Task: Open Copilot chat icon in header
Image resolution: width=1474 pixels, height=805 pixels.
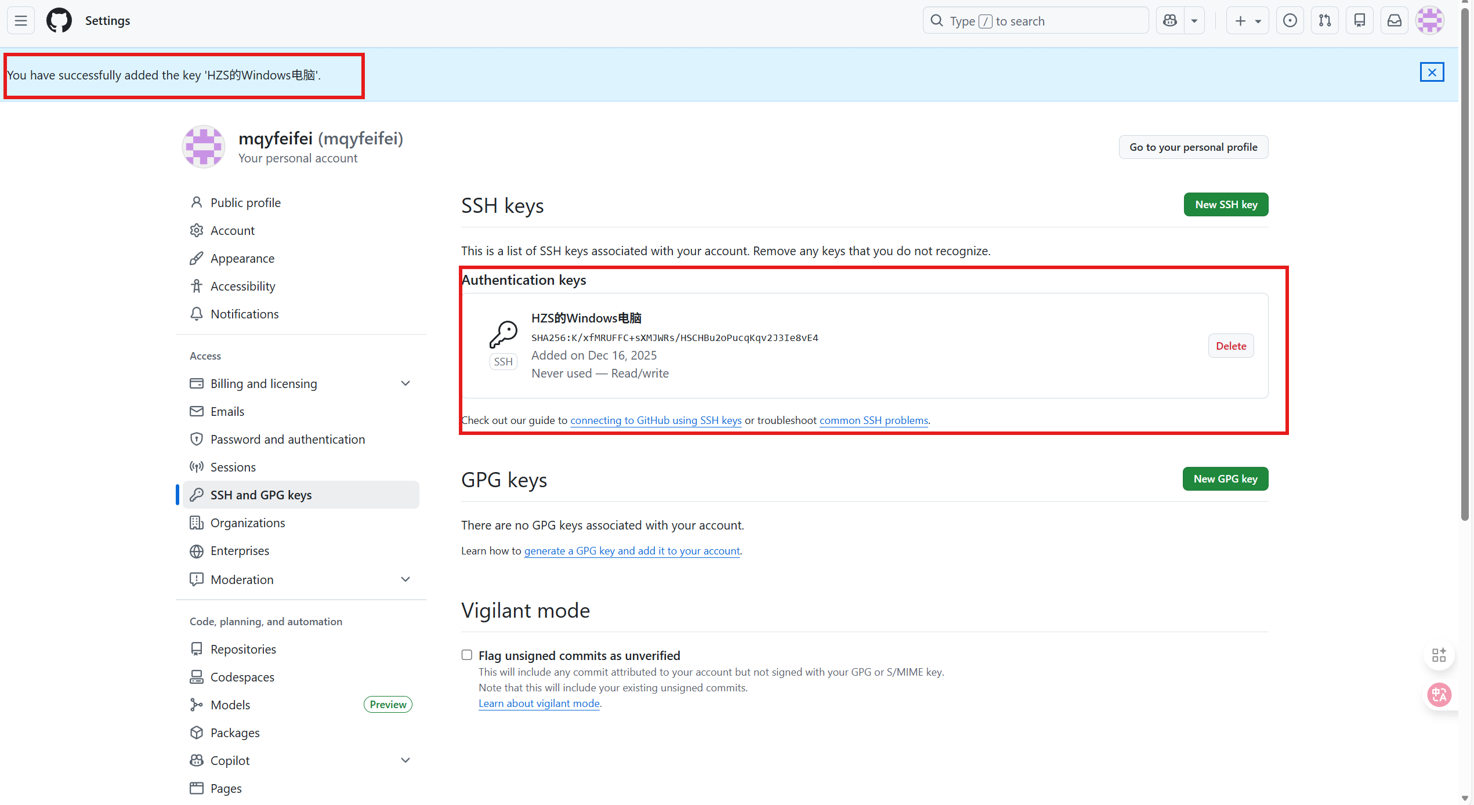Action: tap(1170, 21)
